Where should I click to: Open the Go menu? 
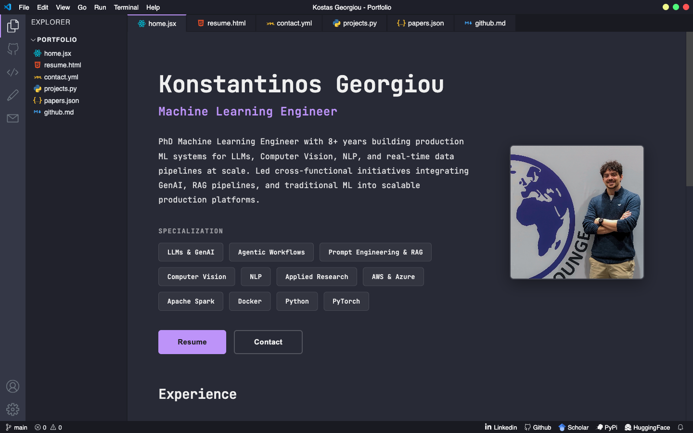click(82, 7)
